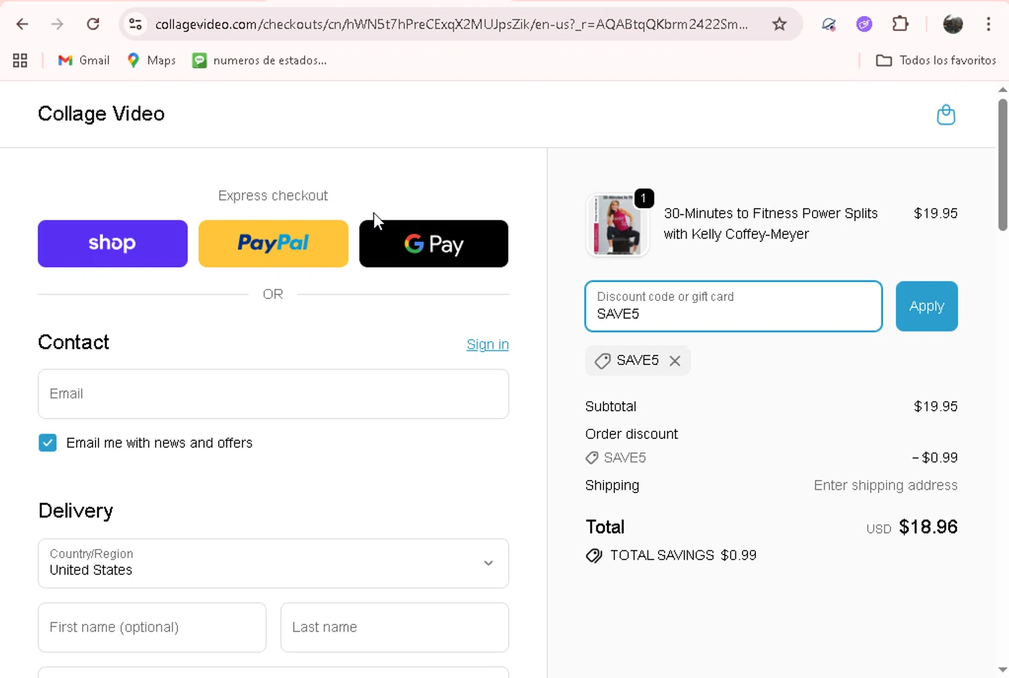The height and width of the screenshot is (678, 1009).
Task: Bookmark this page with the star icon
Action: click(x=779, y=24)
